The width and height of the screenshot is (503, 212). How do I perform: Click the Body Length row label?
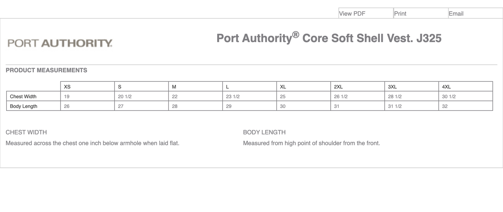23,106
